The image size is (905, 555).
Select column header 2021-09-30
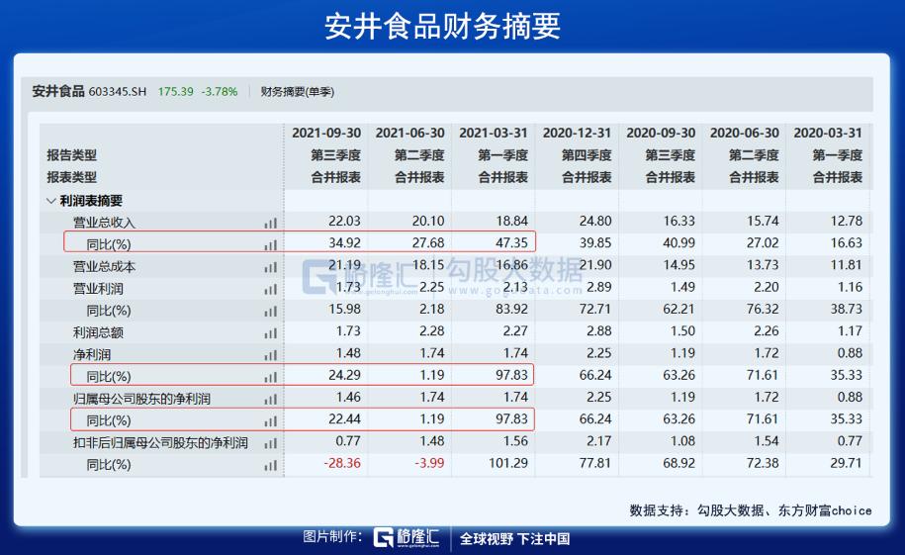[x=326, y=133]
